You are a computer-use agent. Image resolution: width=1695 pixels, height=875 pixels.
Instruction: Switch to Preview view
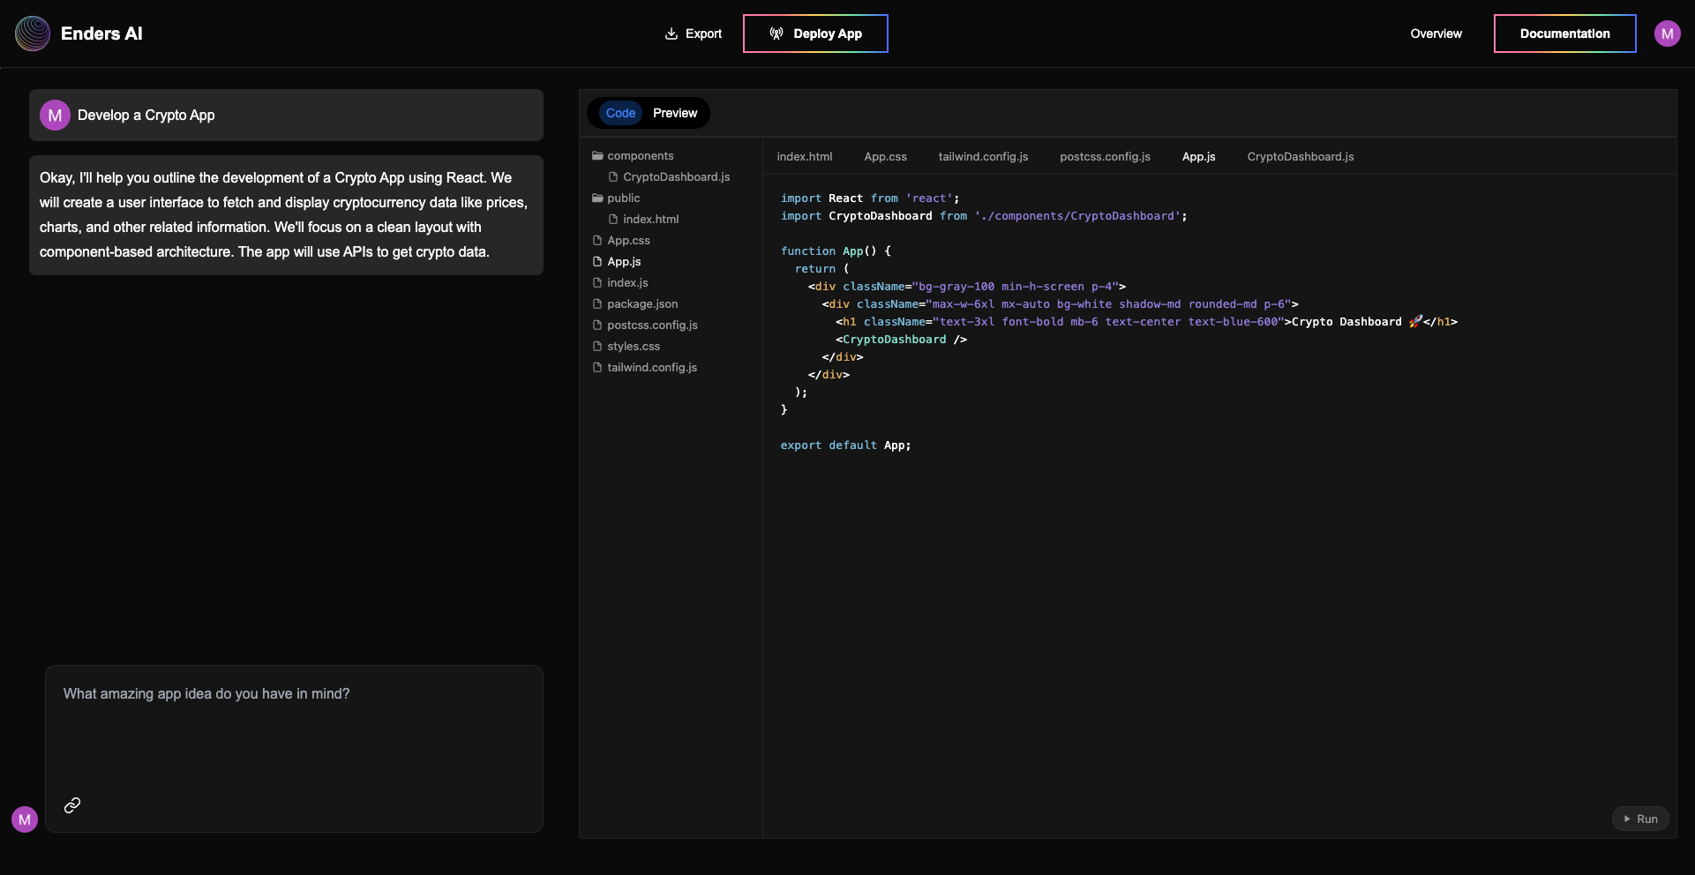click(x=675, y=113)
